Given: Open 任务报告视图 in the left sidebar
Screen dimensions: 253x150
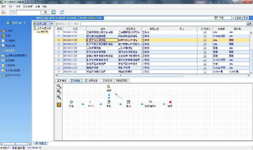Looking at the screenshot, I should click(x=12, y=71).
